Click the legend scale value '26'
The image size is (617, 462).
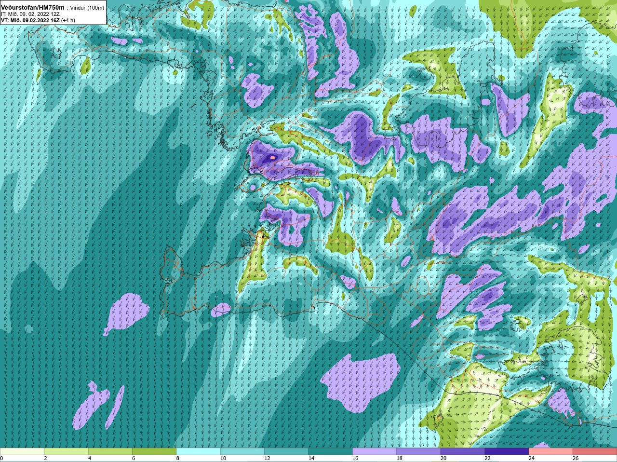pos(576,459)
